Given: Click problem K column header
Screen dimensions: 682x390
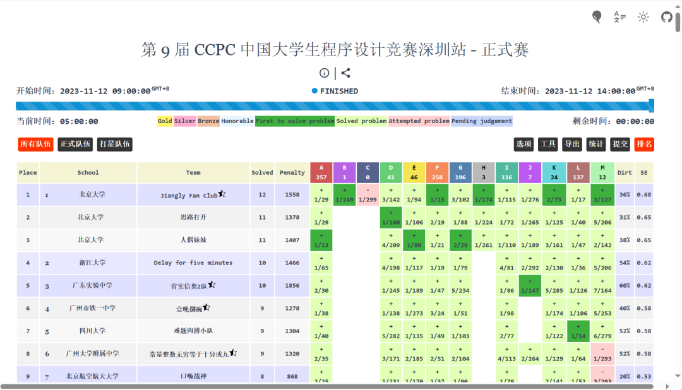Looking at the screenshot, I should click(554, 173).
